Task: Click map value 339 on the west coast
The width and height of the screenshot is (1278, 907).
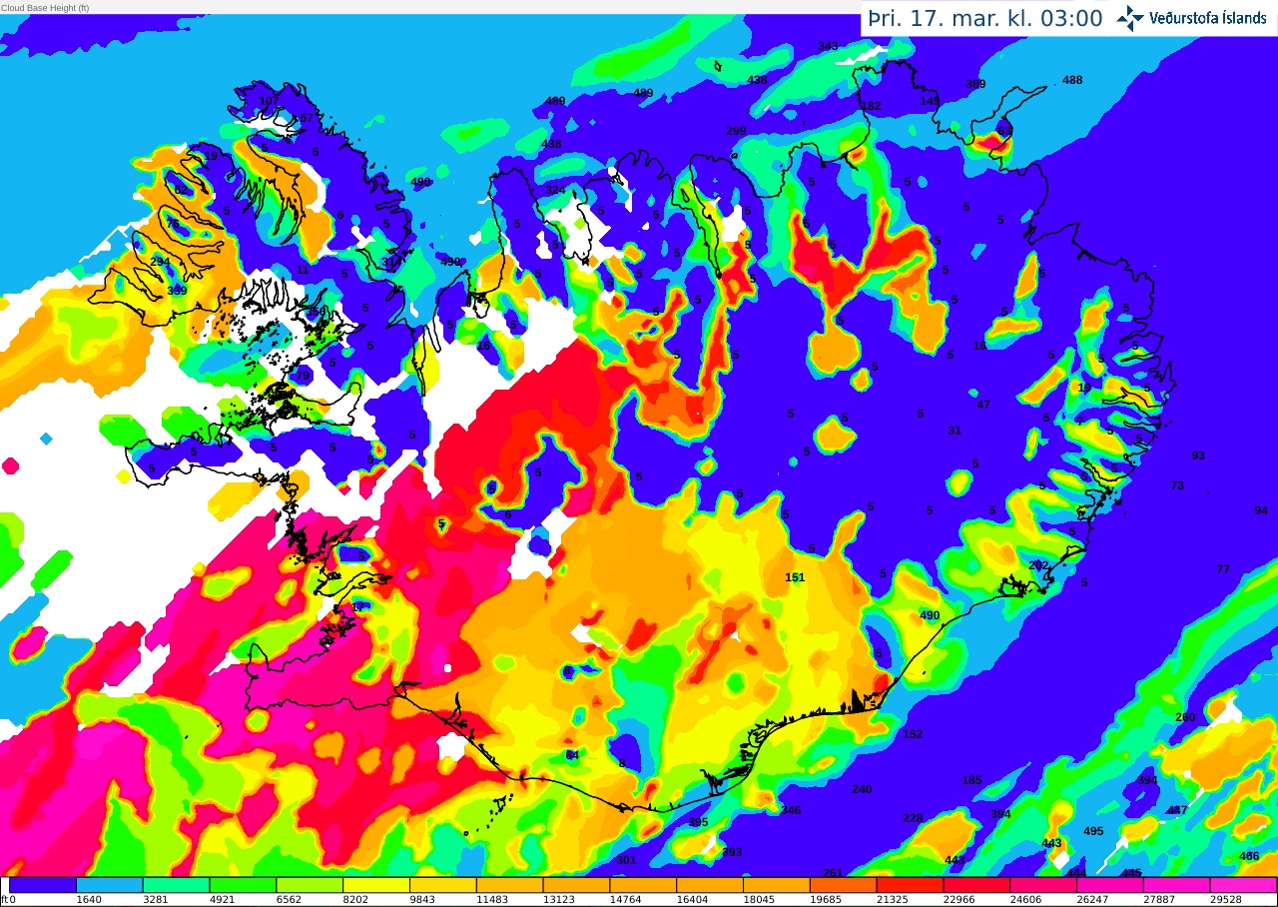Action: (177, 291)
